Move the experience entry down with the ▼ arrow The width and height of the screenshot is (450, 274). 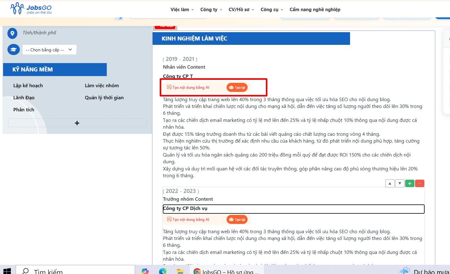pyautogui.click(x=400, y=183)
